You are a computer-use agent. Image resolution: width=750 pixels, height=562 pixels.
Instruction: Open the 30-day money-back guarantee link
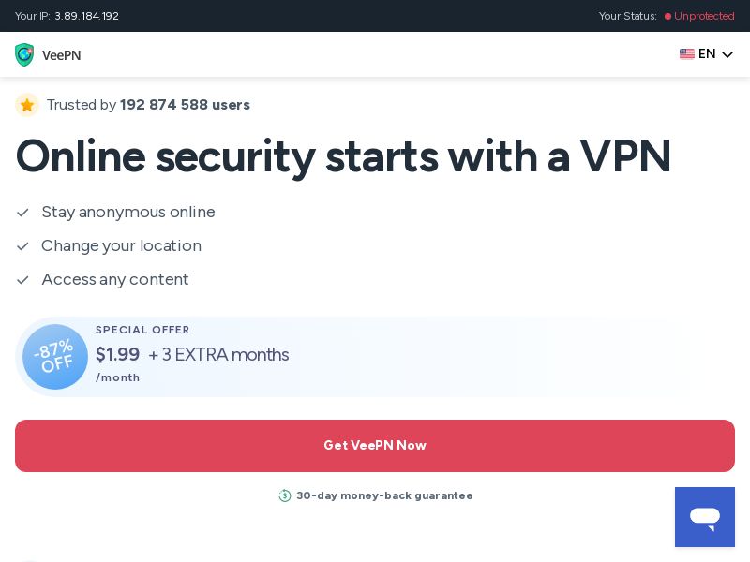click(384, 495)
